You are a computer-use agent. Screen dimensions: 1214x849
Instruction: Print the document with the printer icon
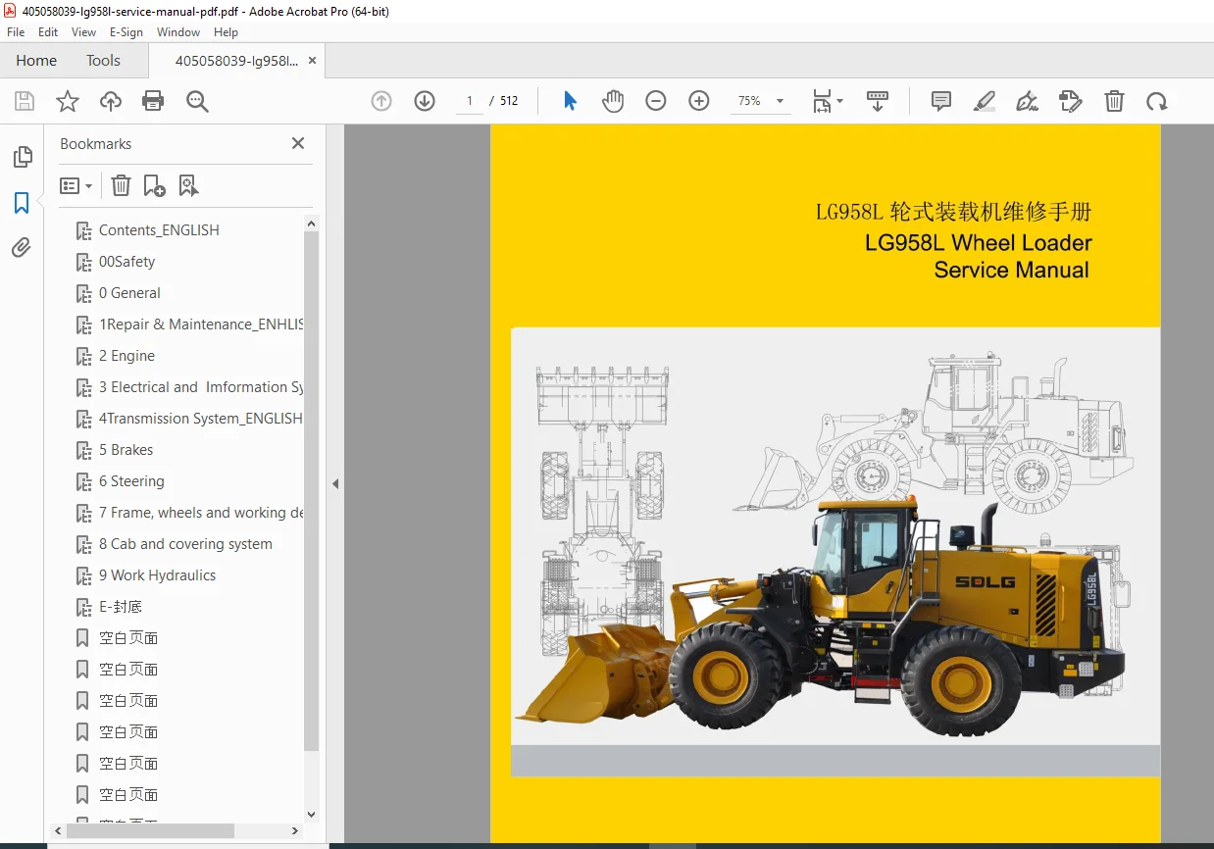point(153,101)
